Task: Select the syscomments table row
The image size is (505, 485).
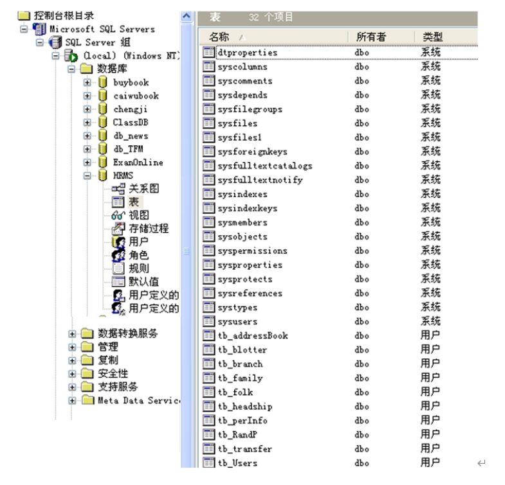Action: coord(340,80)
